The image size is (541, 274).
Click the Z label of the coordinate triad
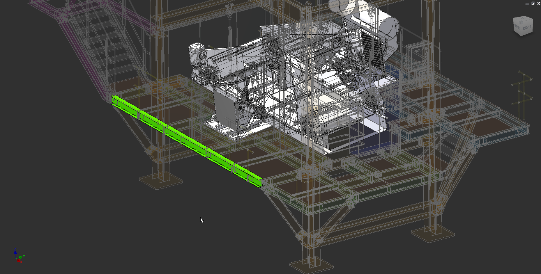coord(16,250)
